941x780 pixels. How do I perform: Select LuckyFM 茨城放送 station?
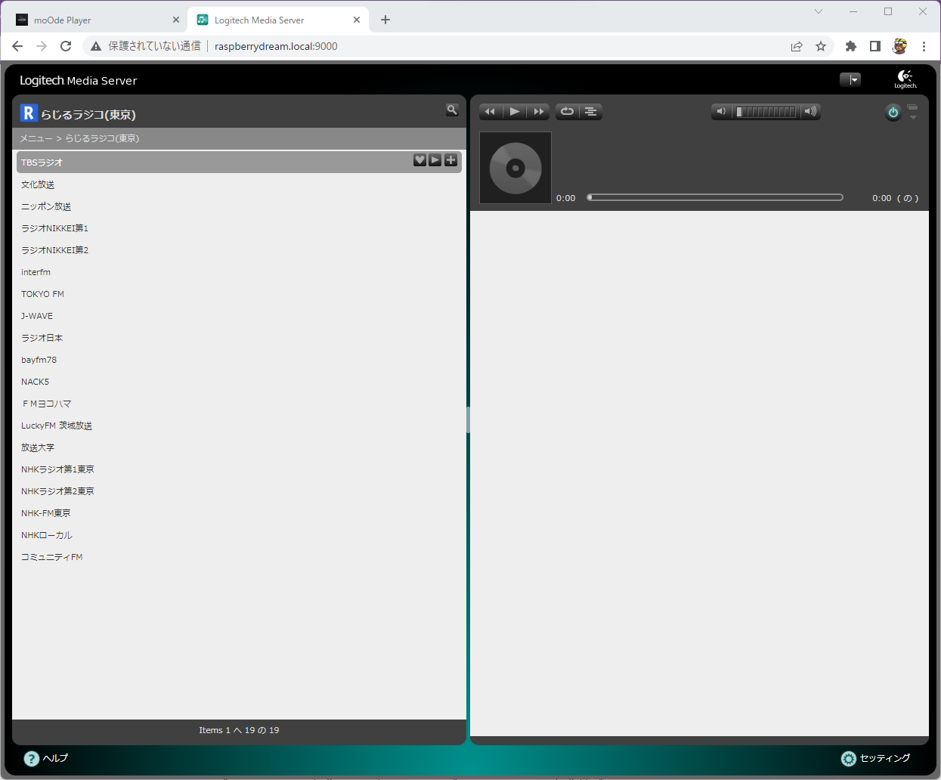click(239, 426)
